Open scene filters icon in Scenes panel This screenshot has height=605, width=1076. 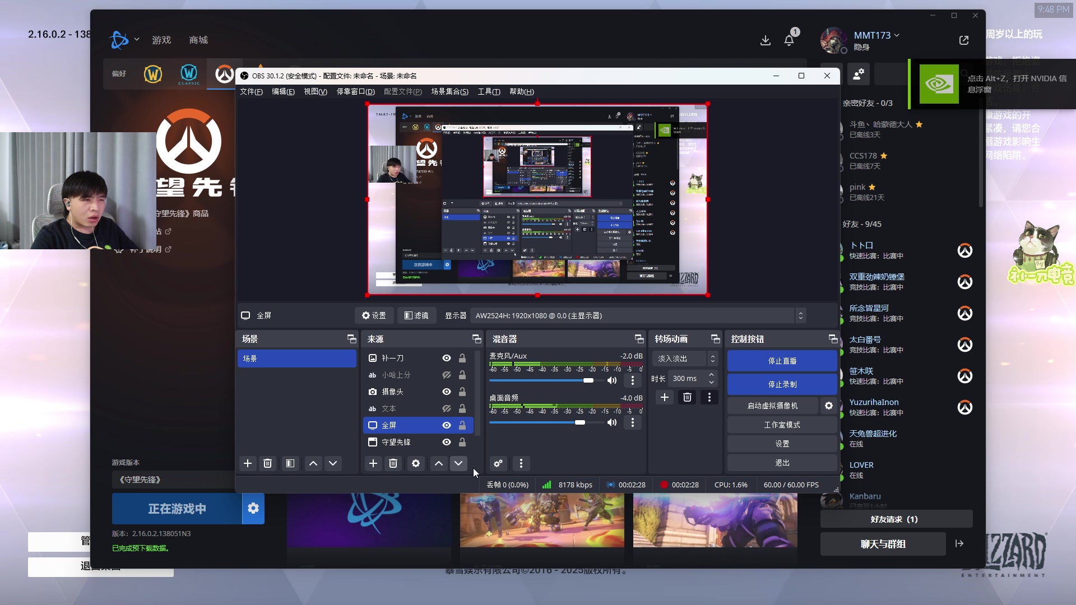[290, 463]
